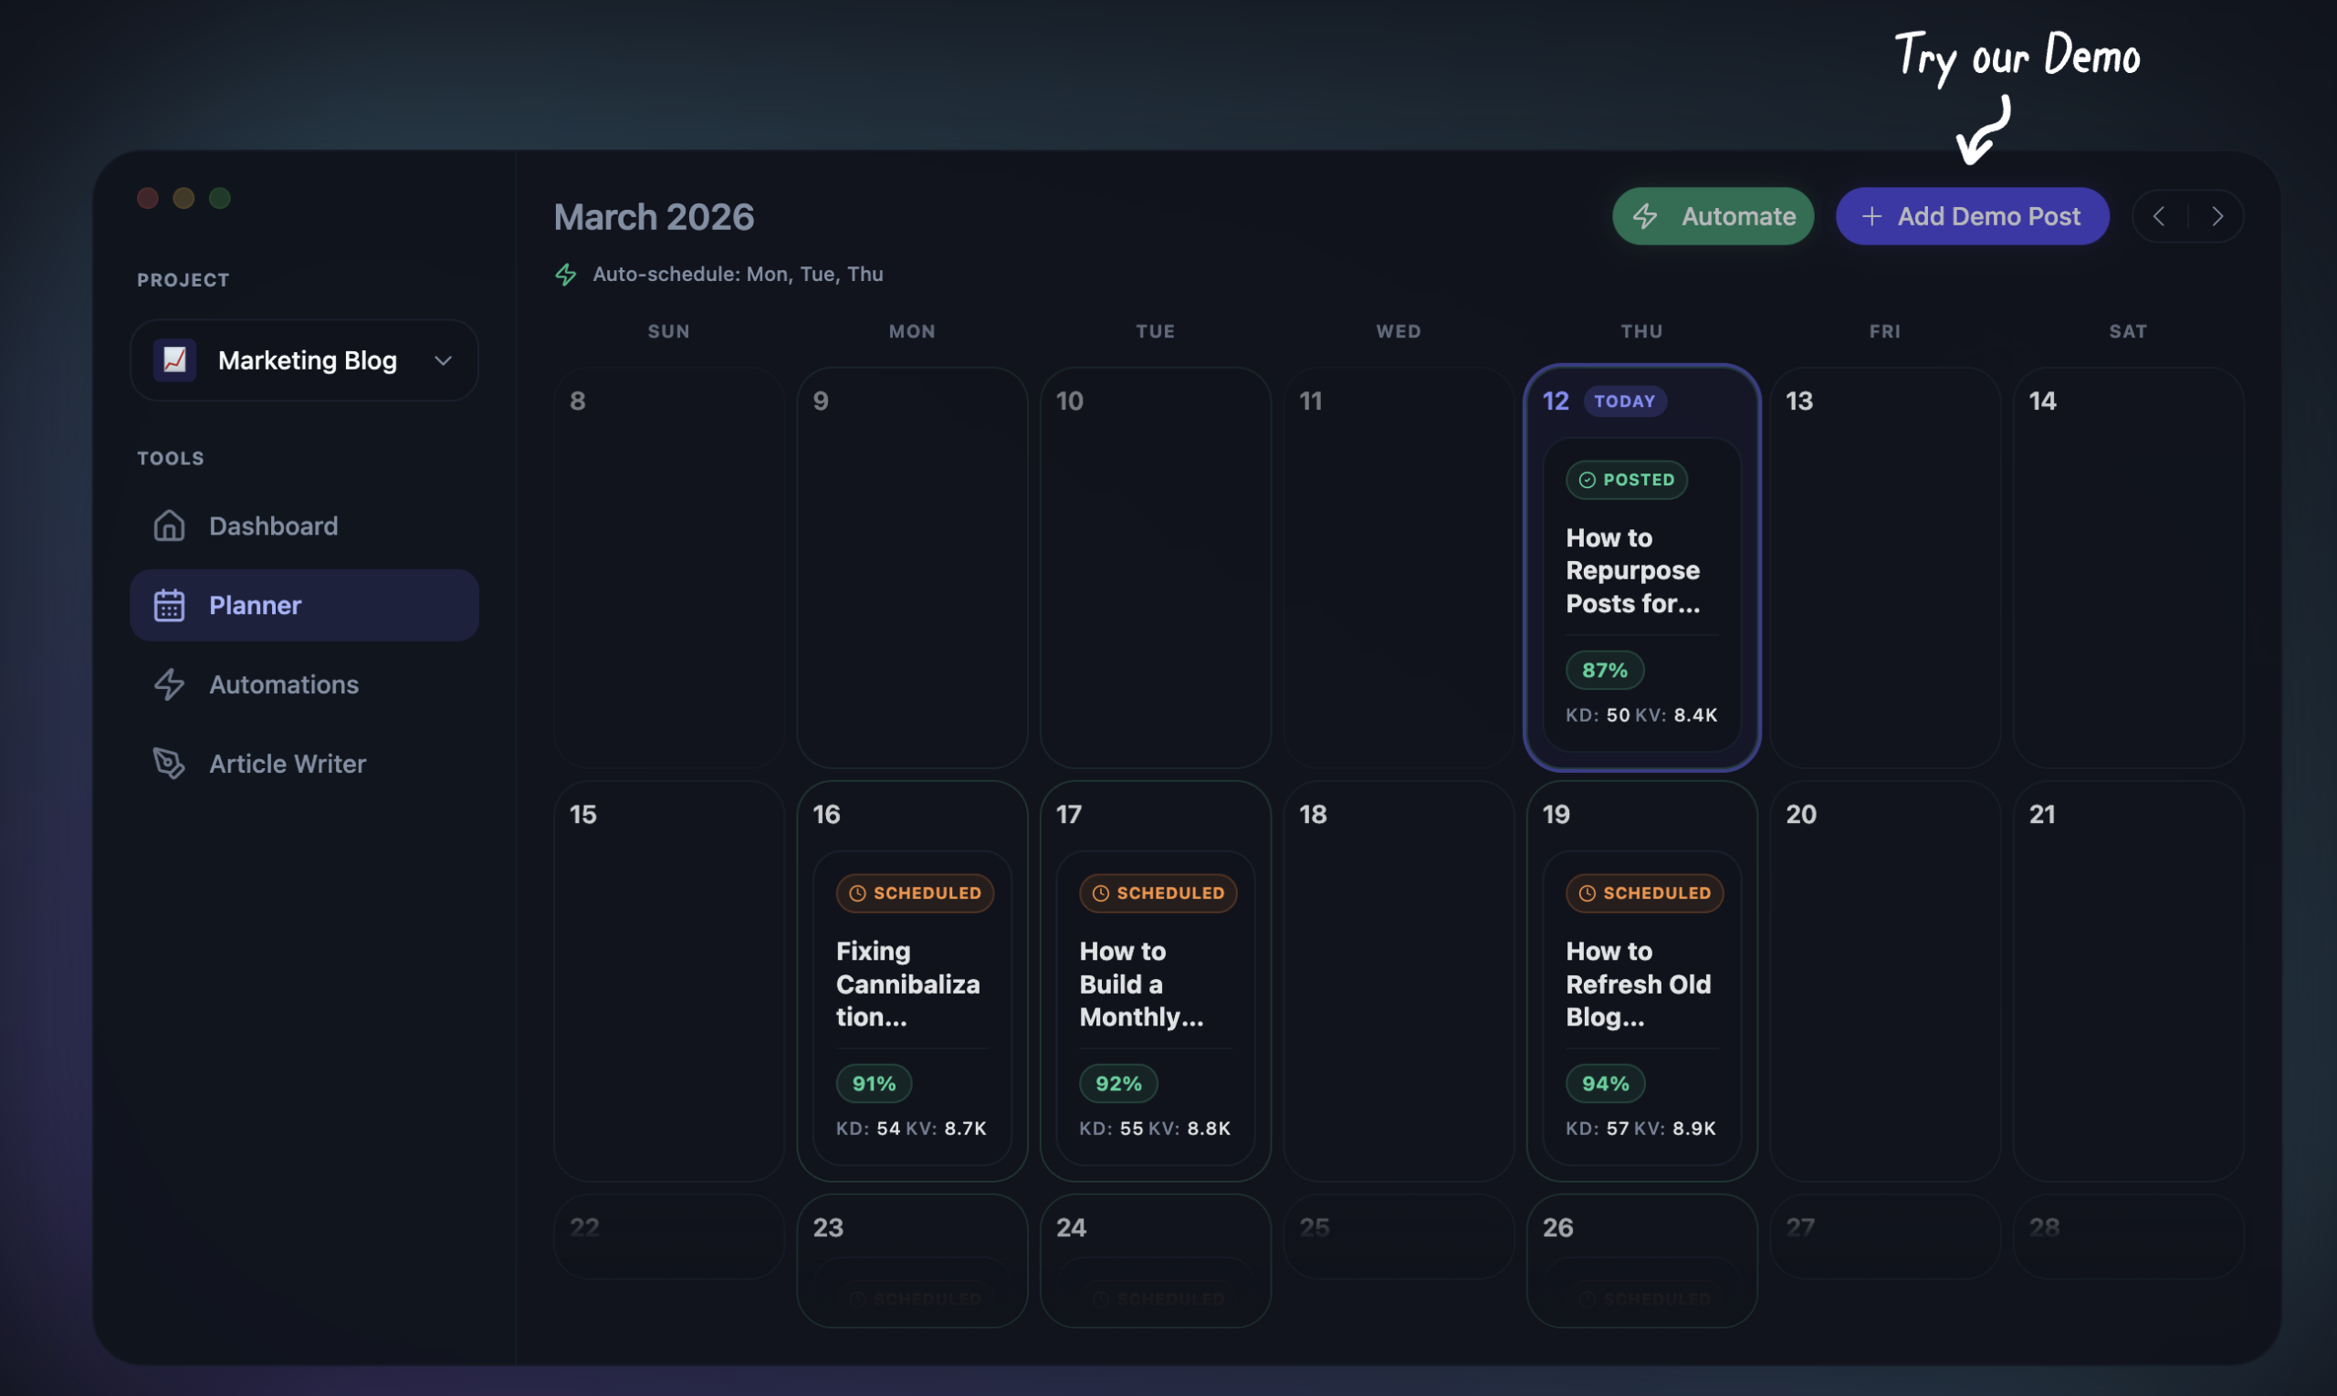Image resolution: width=2337 pixels, height=1396 pixels.
Task: Open Dashboard from the Tools menu
Action: click(273, 526)
